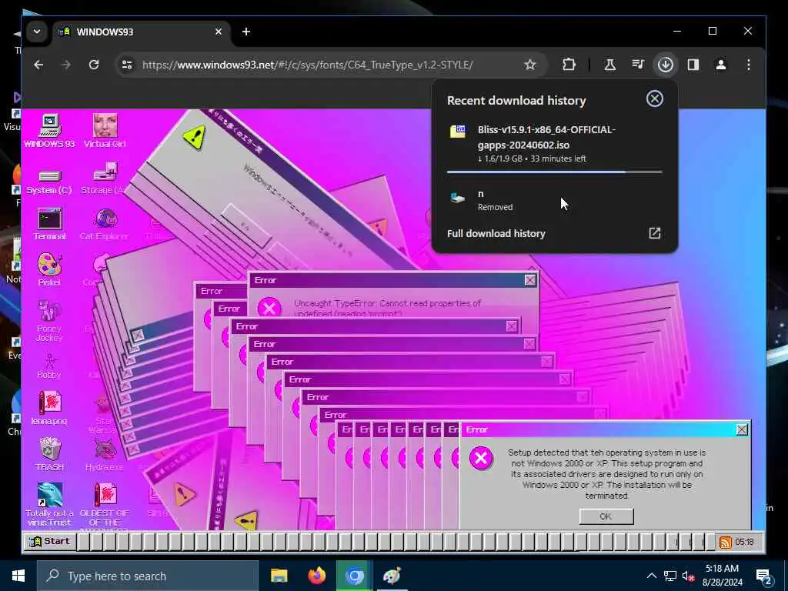Launch Firefox from the Windows taskbar
This screenshot has height=591, width=788.
(316, 576)
